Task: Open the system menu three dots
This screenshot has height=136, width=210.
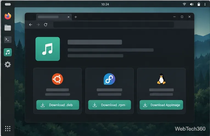Action: coord(205,4)
